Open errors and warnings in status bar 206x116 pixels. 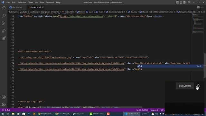coord(6,110)
